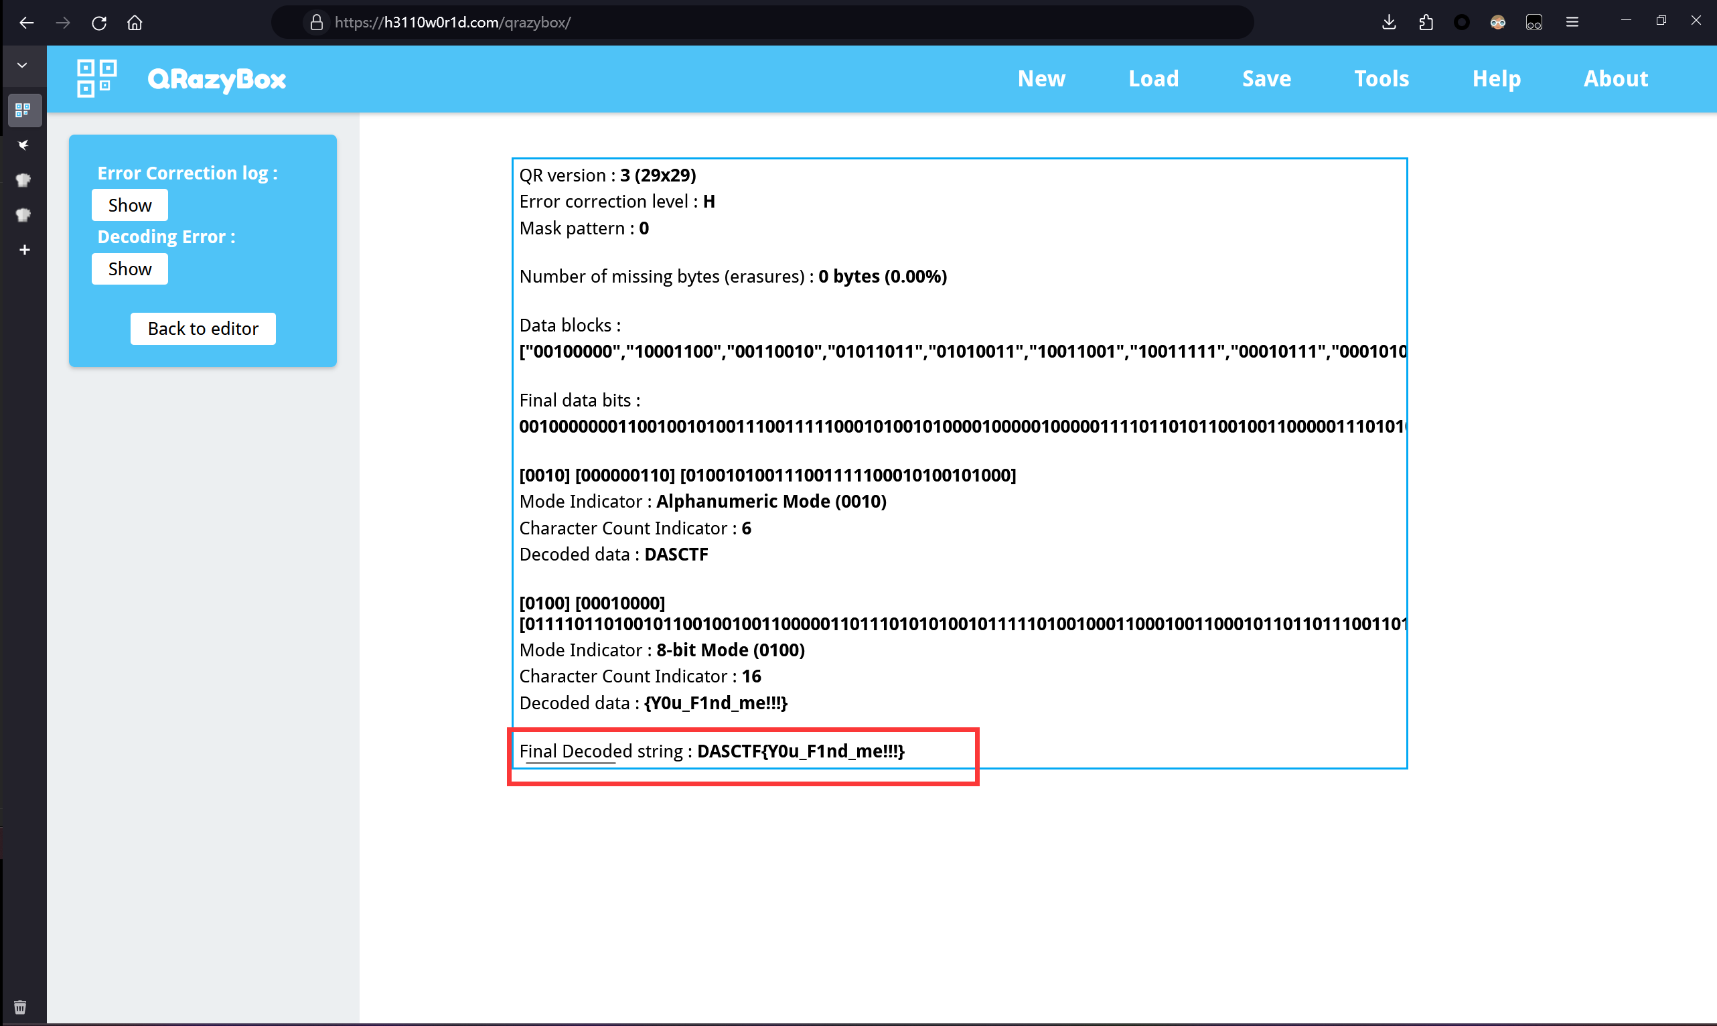Click the Final data bits binary string
The width and height of the screenshot is (1717, 1026).
point(963,427)
